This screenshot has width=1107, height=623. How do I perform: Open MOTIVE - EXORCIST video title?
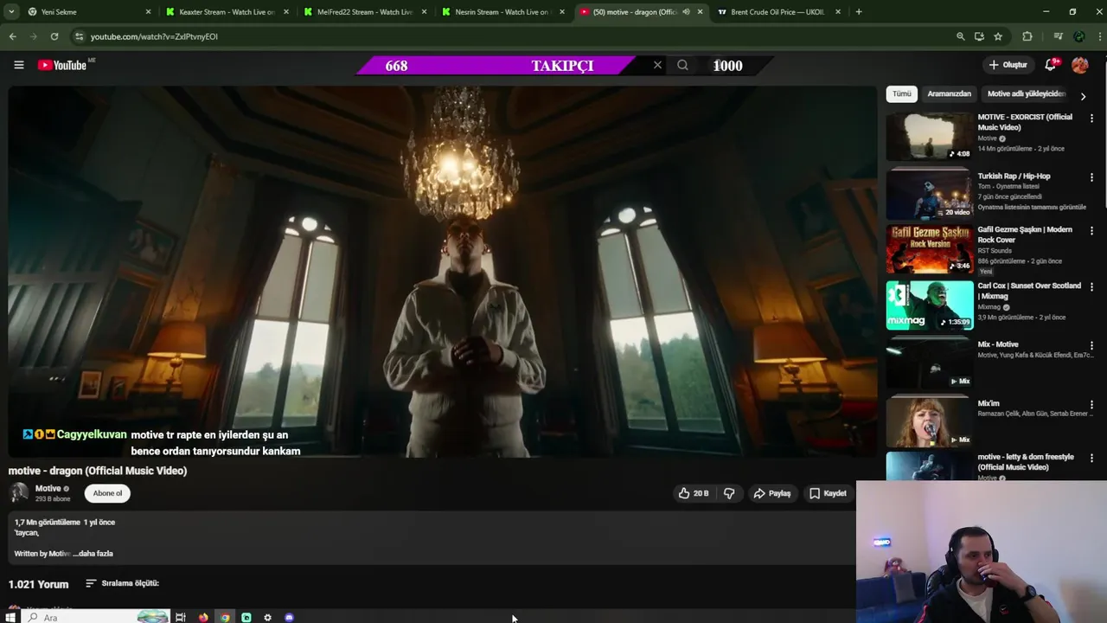click(x=1025, y=122)
